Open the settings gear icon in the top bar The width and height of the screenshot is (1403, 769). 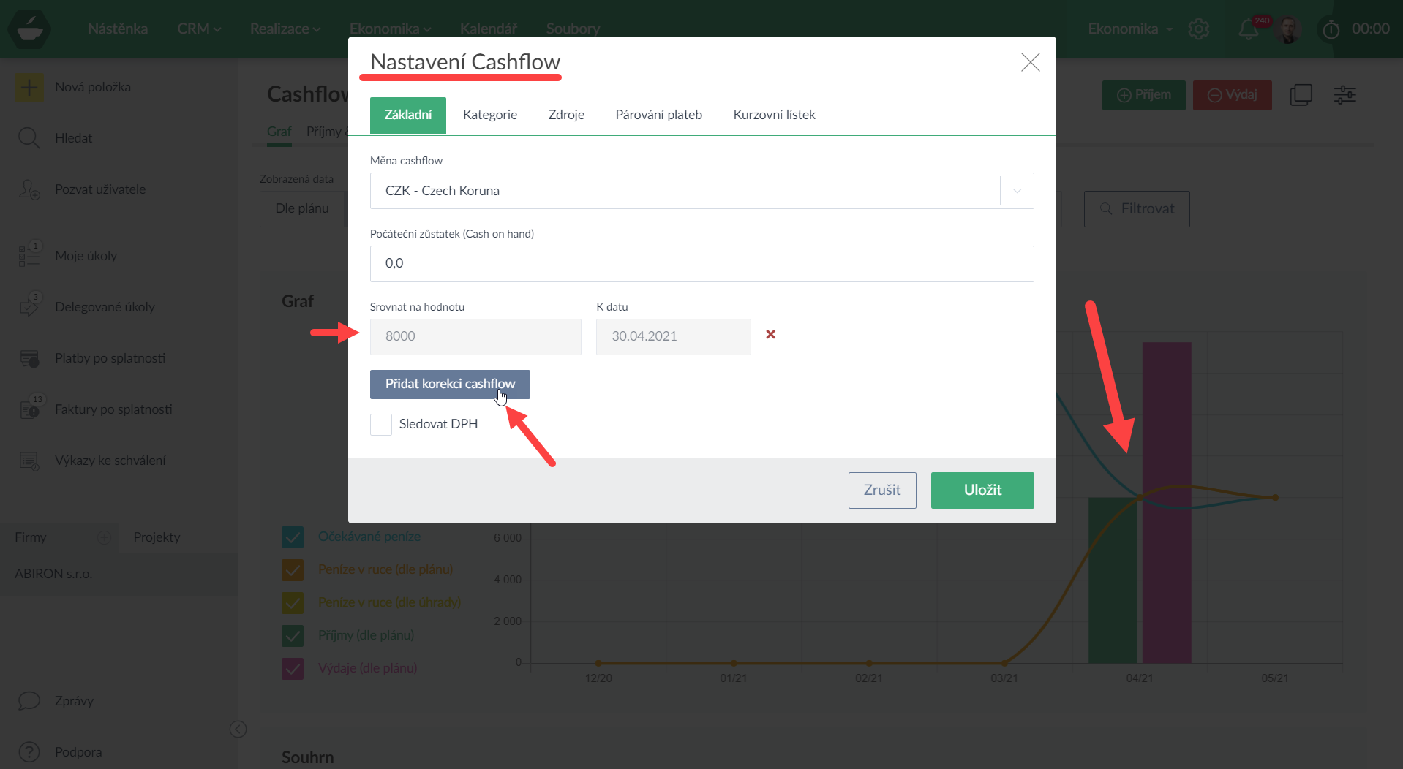pos(1198,29)
